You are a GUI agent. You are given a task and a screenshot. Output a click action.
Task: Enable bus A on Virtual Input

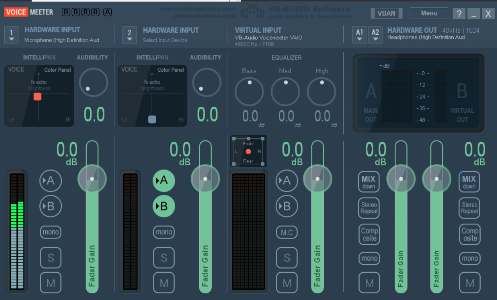point(287,181)
